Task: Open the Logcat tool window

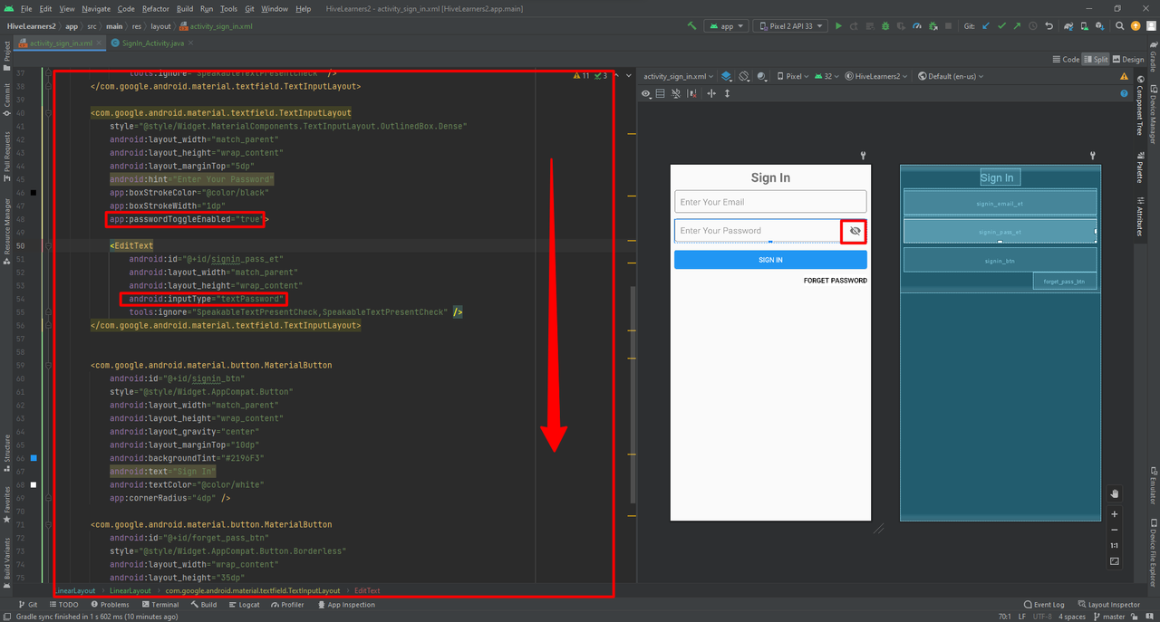Action: [x=244, y=605]
